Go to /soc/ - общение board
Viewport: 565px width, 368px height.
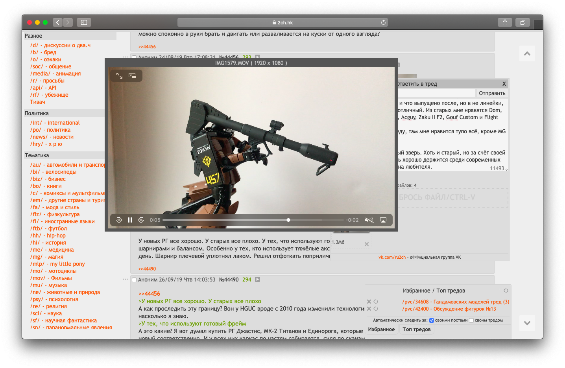51,66
